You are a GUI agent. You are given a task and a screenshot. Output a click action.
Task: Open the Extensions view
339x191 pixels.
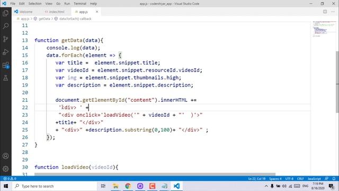6,65
